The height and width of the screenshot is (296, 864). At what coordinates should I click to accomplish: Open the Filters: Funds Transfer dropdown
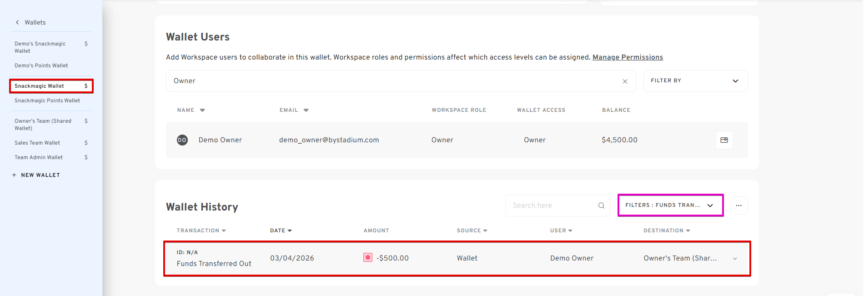[x=670, y=206]
